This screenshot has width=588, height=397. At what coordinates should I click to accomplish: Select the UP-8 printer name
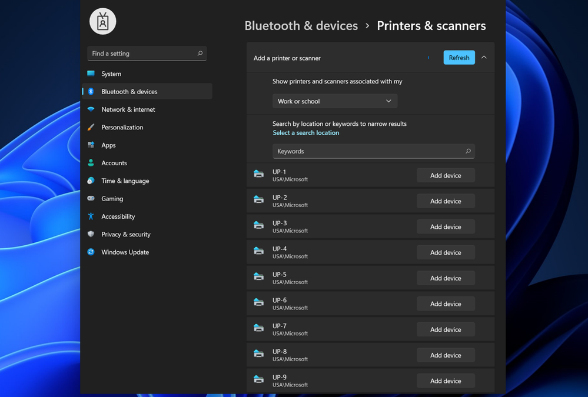(280, 352)
